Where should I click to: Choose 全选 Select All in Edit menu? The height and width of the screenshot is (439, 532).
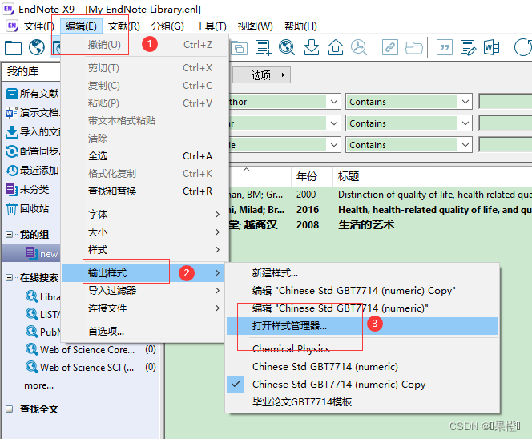[x=145, y=156]
